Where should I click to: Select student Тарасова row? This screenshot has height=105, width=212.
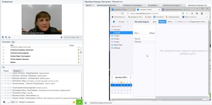(144, 42)
